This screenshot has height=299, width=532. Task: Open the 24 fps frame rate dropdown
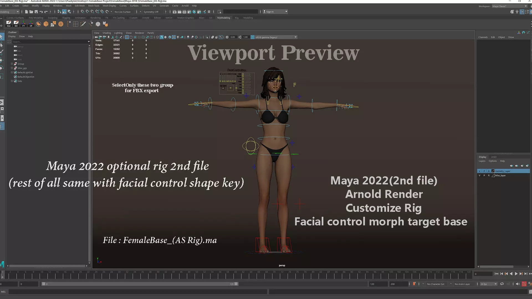pyautogui.click(x=488, y=284)
